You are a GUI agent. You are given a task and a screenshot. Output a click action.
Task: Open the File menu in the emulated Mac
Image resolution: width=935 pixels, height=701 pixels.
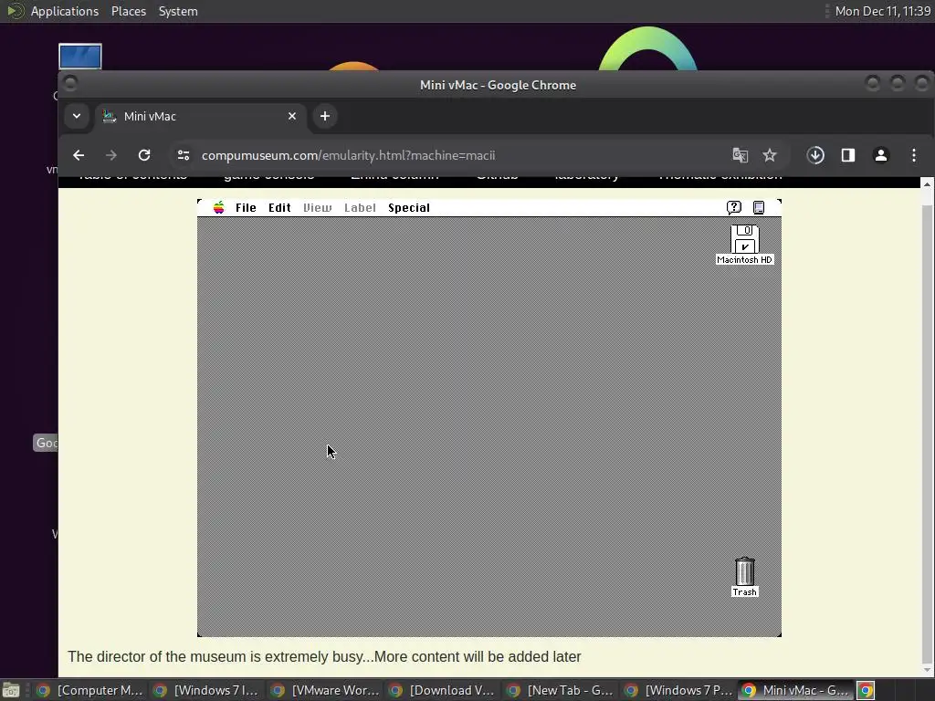tap(246, 207)
